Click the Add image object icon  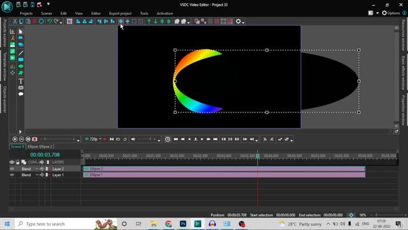12,45
